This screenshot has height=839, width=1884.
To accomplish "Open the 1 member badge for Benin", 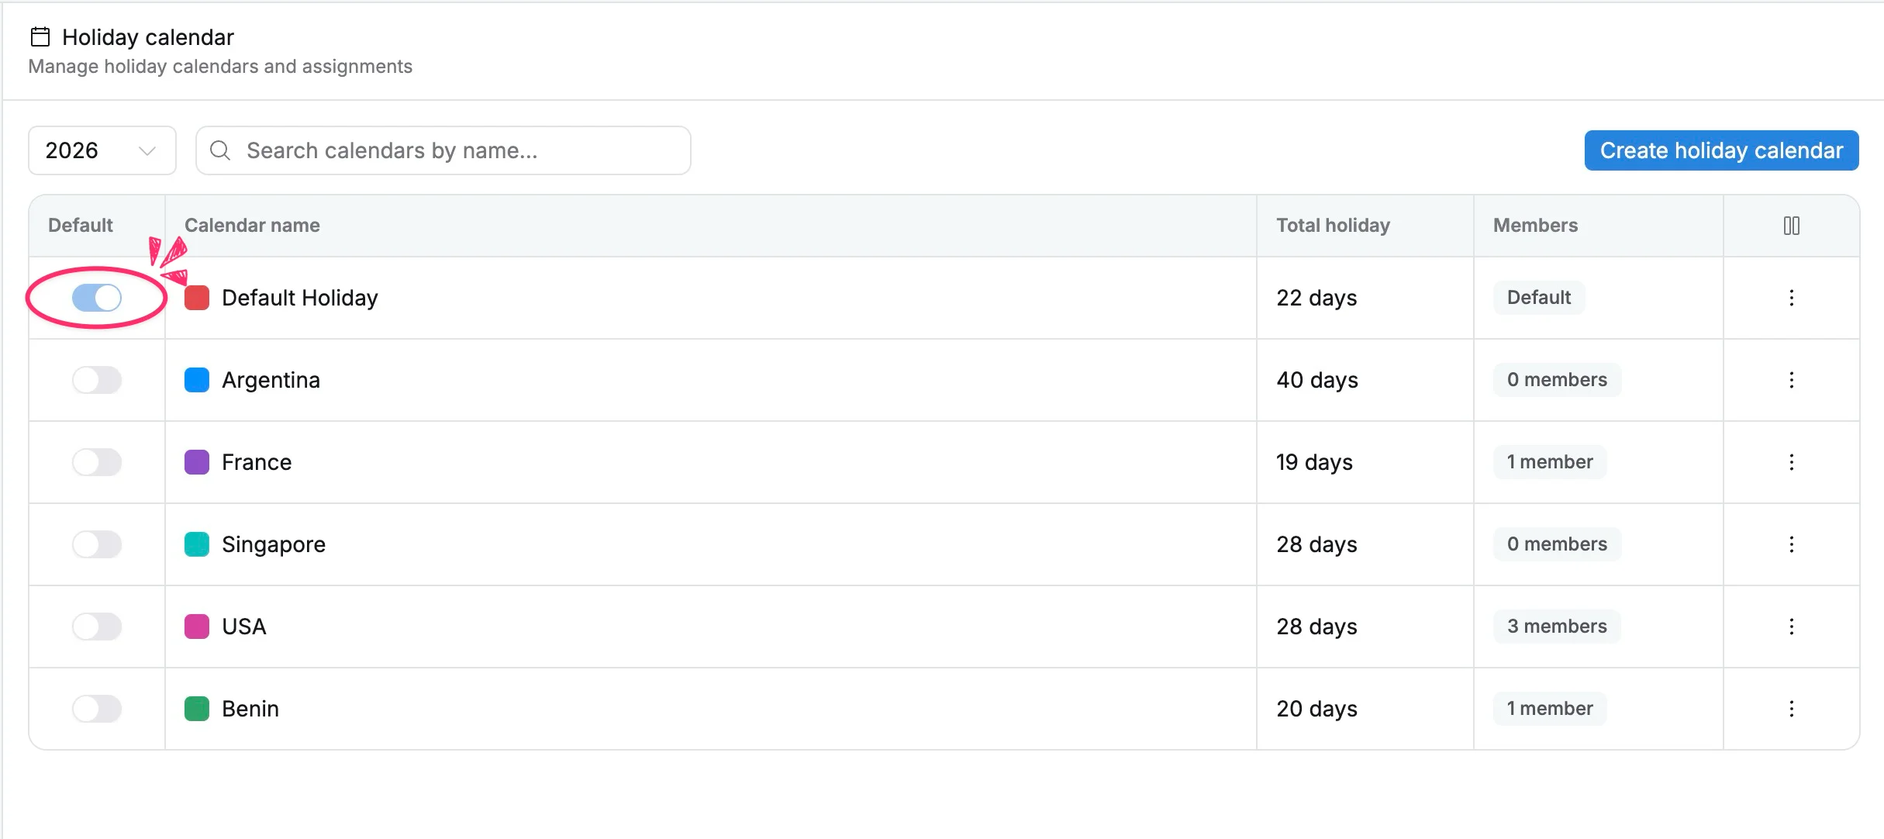I will [1550, 709].
